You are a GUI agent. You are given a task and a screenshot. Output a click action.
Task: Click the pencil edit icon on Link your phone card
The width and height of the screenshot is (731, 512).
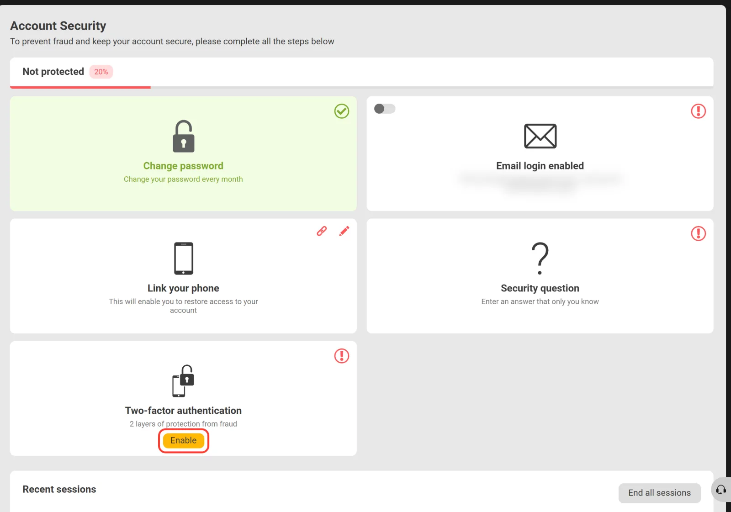coord(344,231)
